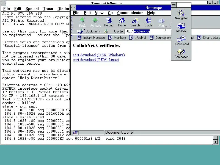Image resolution: width=220 pixels, height=165 pixels.
Task: Open Netscape's View menu
Action: pos(99,13)
